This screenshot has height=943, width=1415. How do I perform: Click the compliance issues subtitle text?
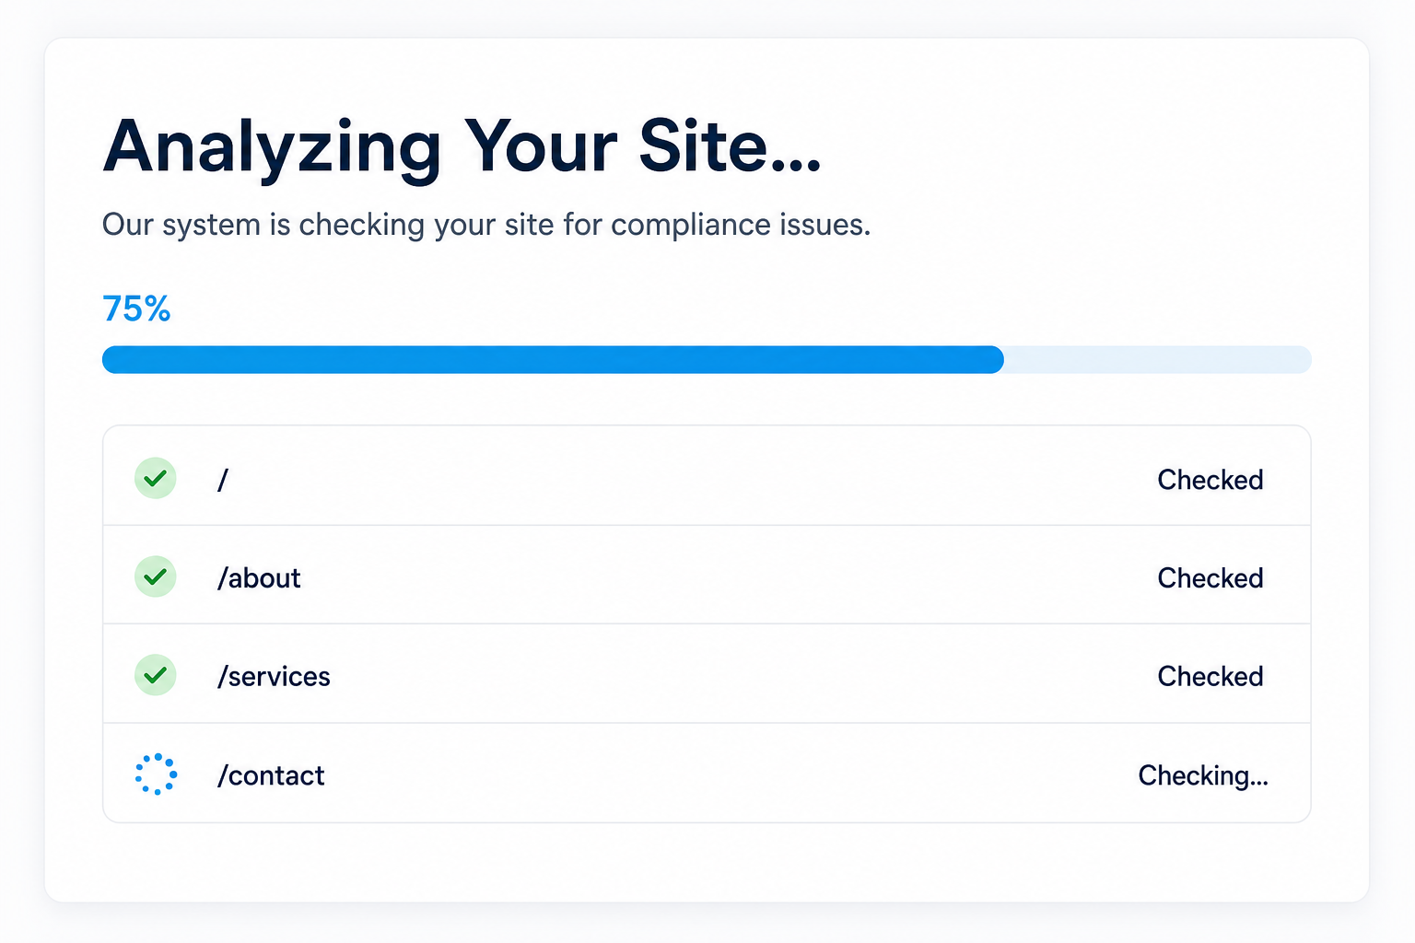(486, 225)
